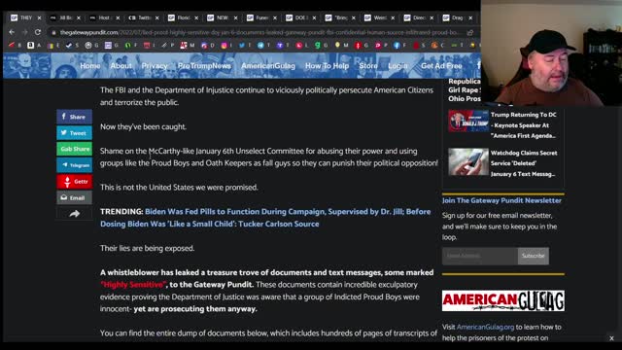Screen dimensions: 622x350
Task: Reload the current page
Action: tap(38, 32)
